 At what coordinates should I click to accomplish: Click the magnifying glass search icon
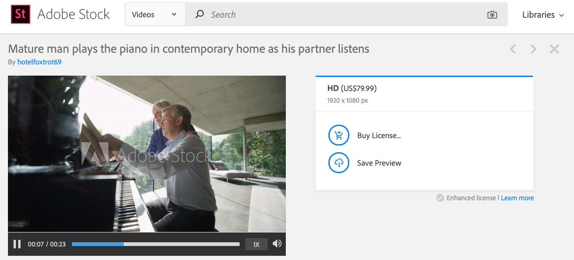click(199, 14)
